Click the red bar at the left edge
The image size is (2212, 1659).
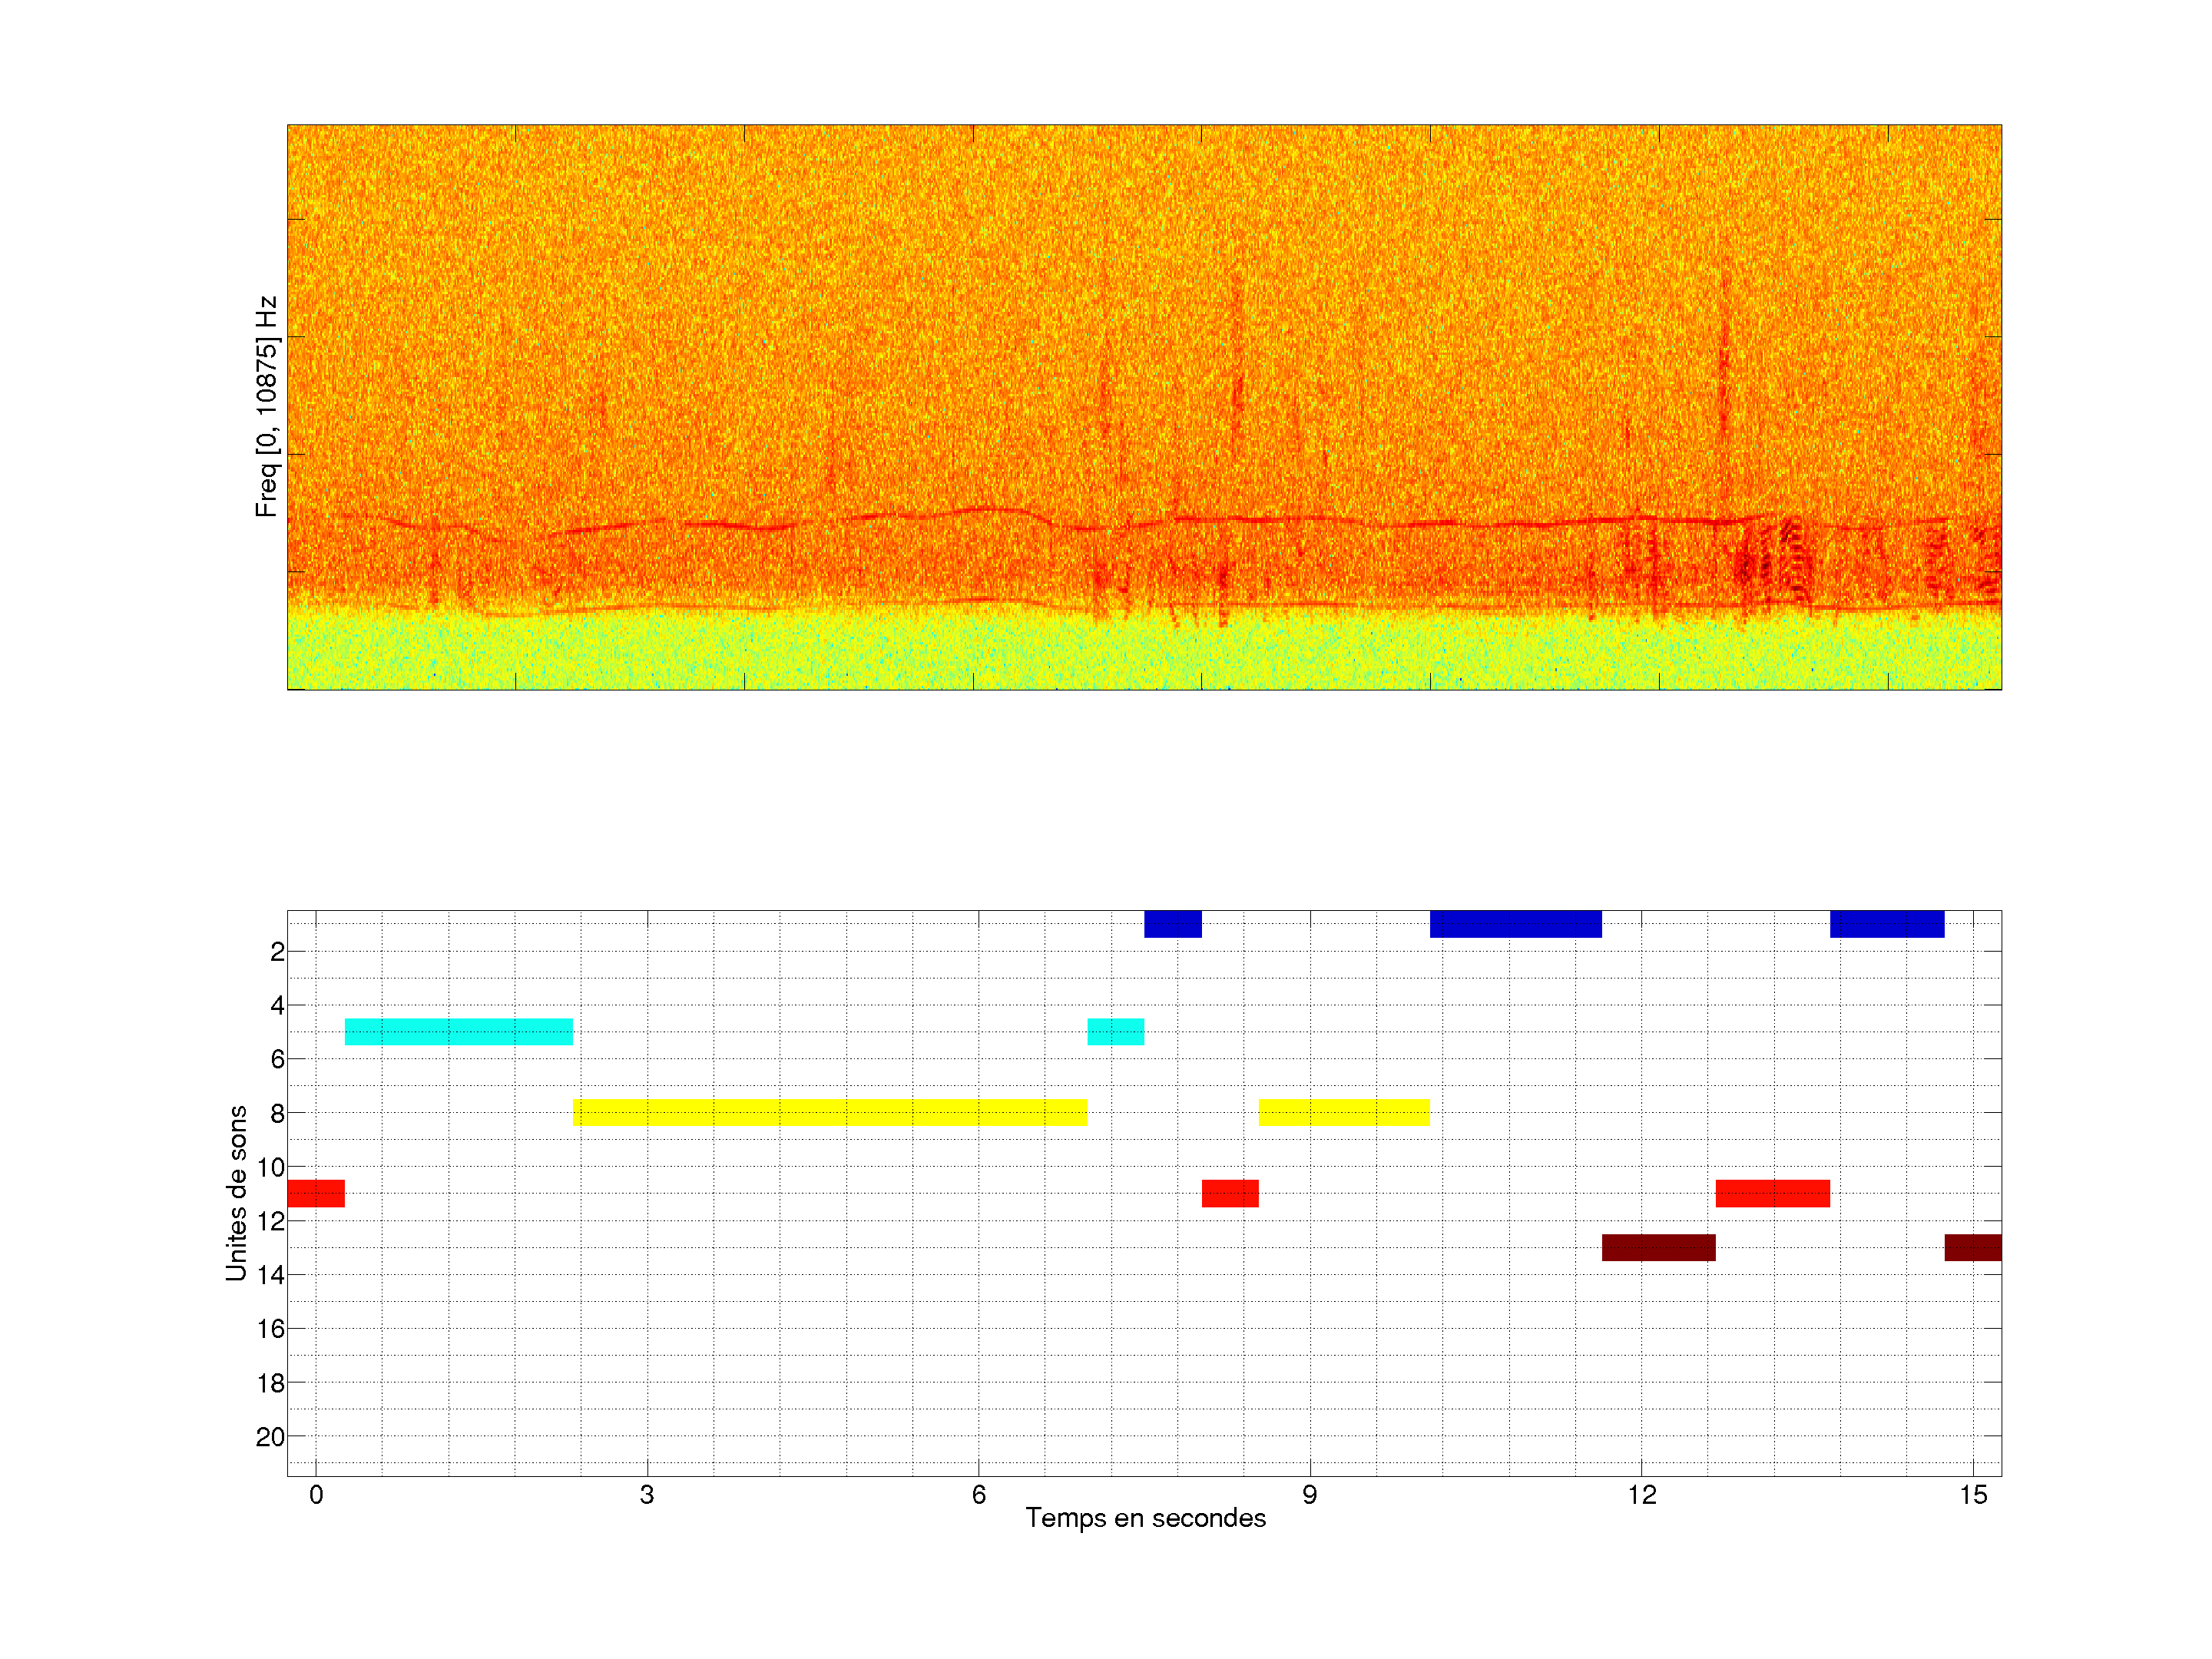[316, 1193]
